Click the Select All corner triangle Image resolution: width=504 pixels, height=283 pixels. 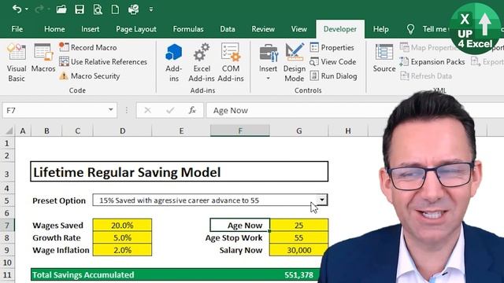click(9, 130)
